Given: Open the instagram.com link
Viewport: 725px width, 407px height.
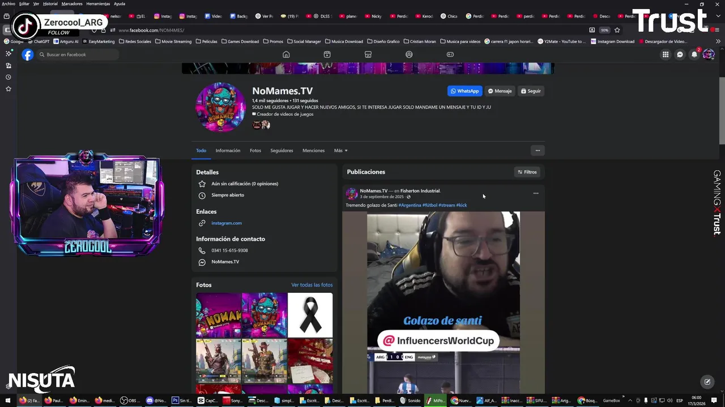Looking at the screenshot, I should (x=227, y=223).
